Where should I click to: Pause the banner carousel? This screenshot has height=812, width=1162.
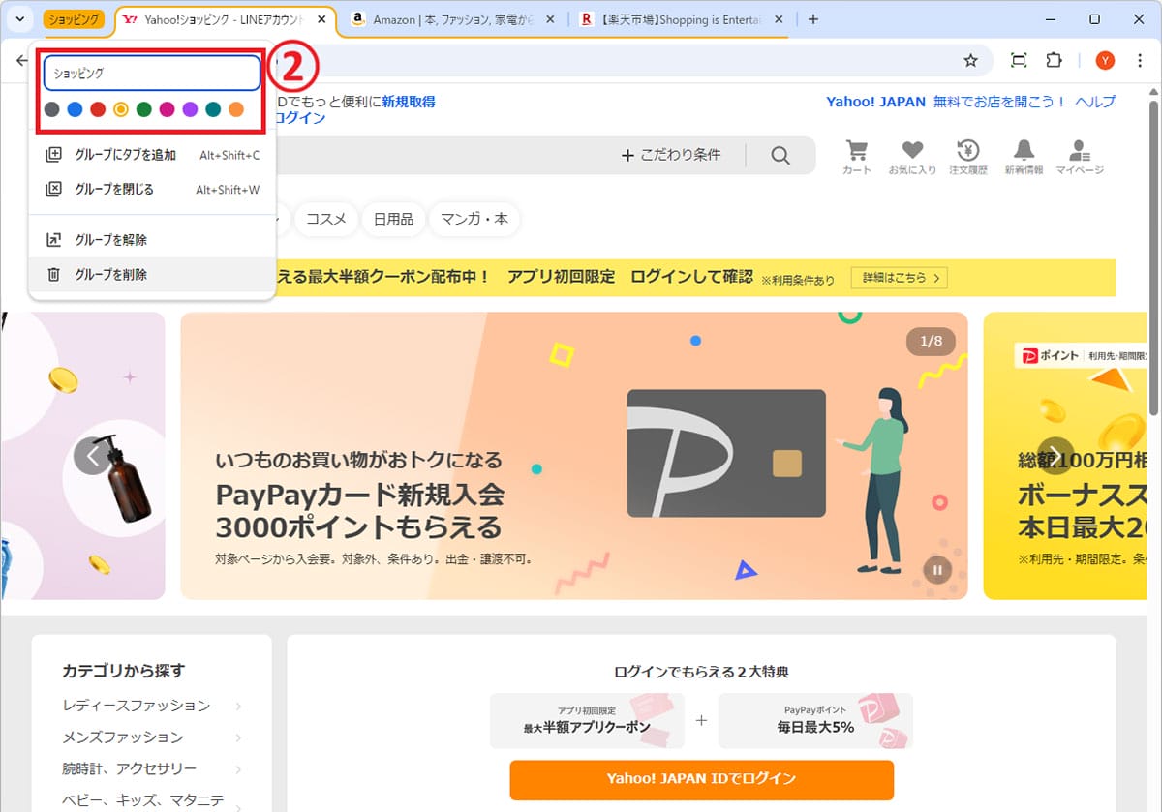(x=936, y=569)
